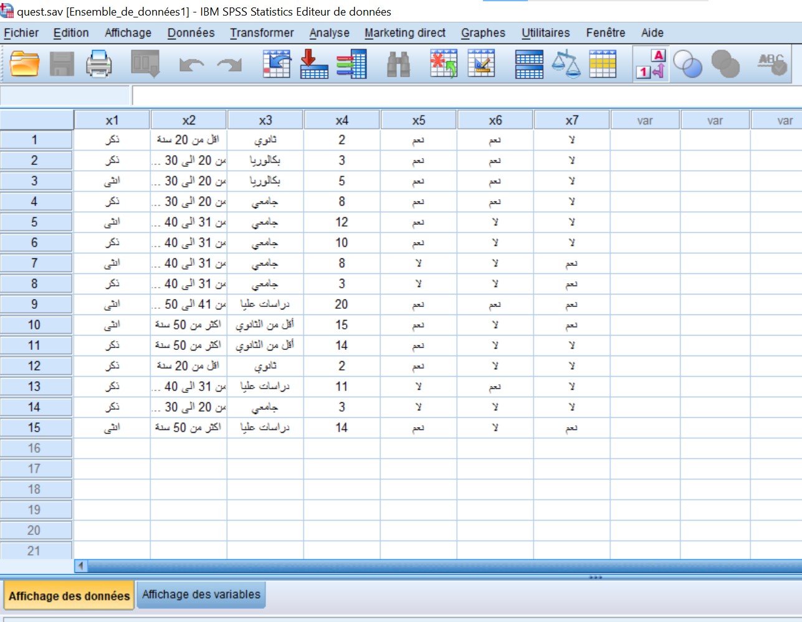Click the x4 cell with value 12
This screenshot has height=622, width=802.
point(342,222)
